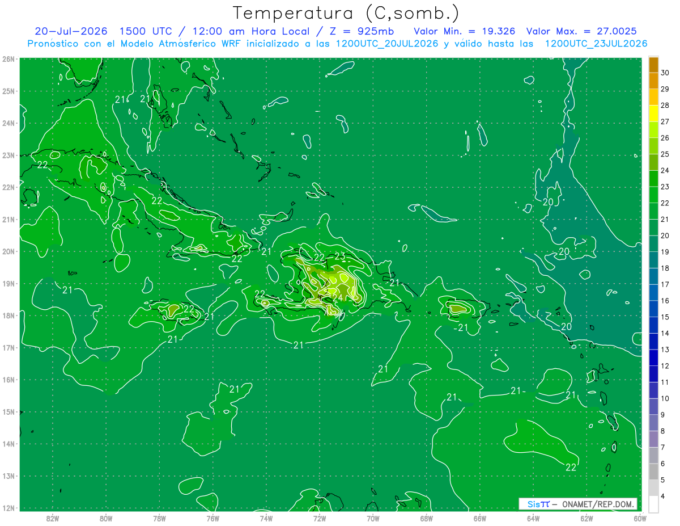Click the orange 30 degree color swatch
This screenshot has width=680, height=526.
tap(653, 65)
